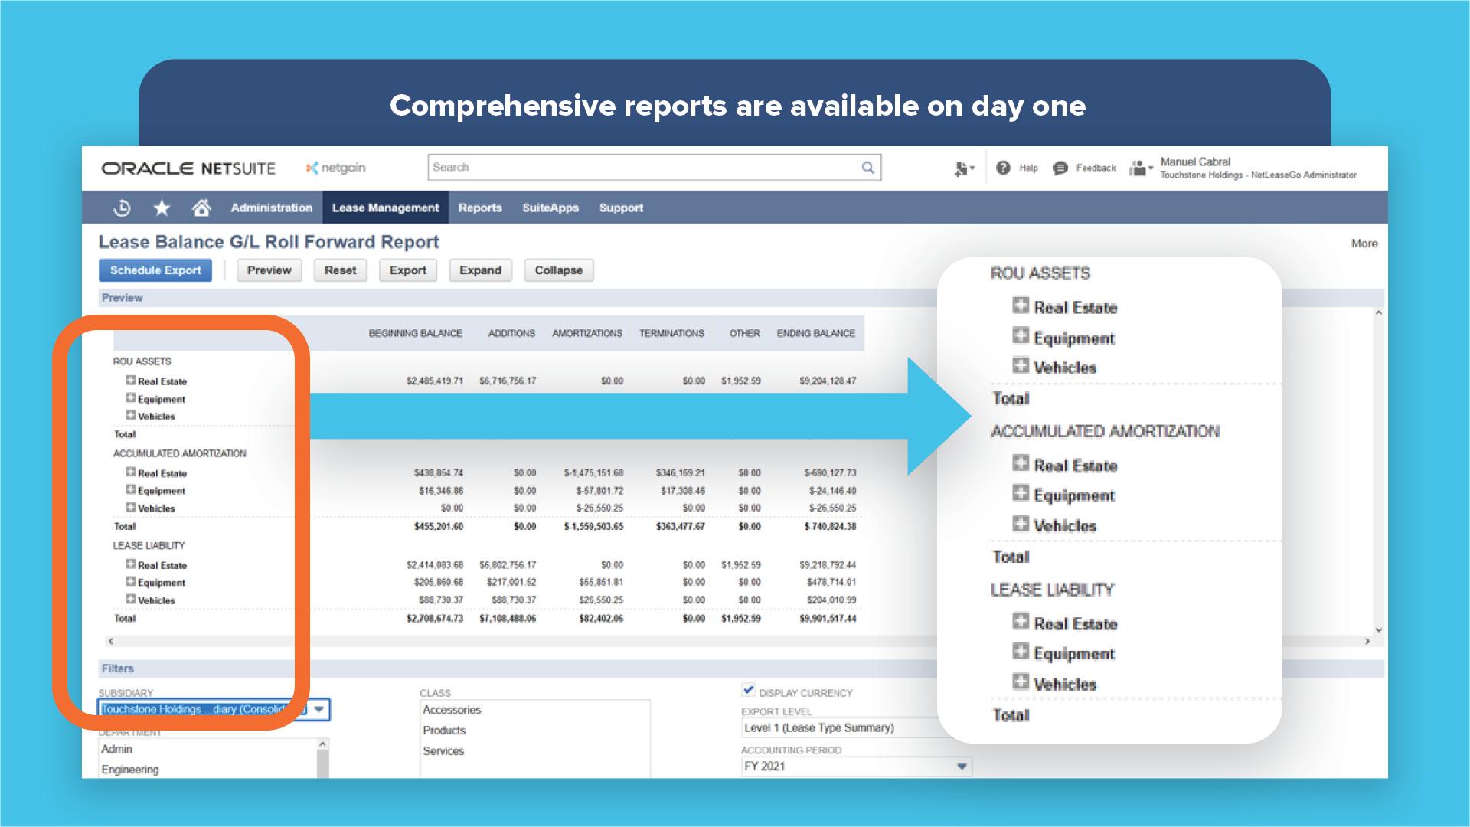Screen dimensions: 1470x827
Task: Expand Real Estate under ROU Assets
Action: (x=131, y=381)
